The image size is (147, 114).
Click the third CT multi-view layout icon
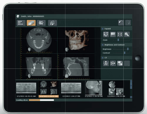[x=120, y=63]
